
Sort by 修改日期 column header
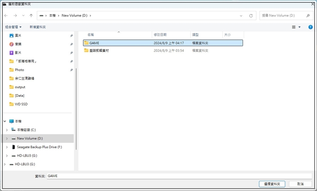[x=160, y=34]
